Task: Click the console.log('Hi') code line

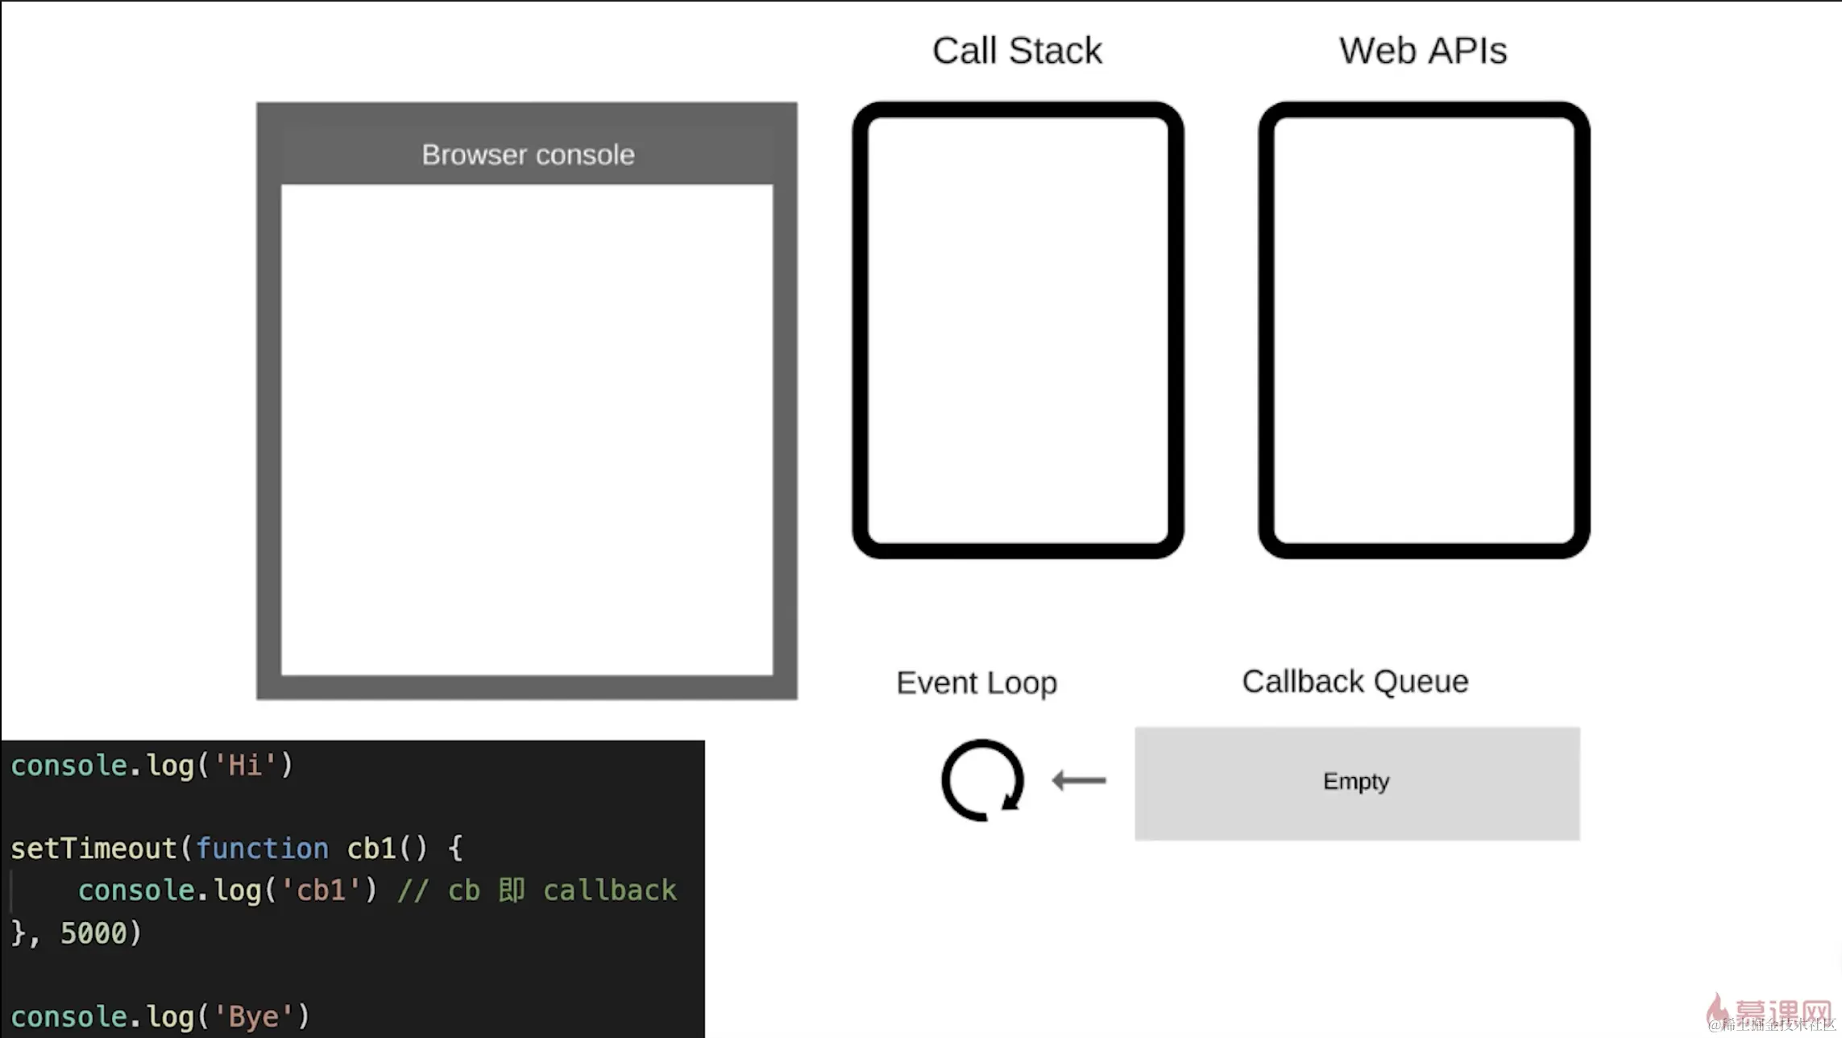Action: click(x=152, y=766)
